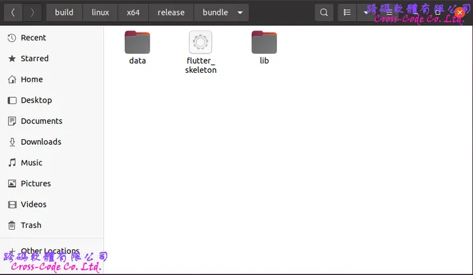Open the data folder icon

(137, 42)
